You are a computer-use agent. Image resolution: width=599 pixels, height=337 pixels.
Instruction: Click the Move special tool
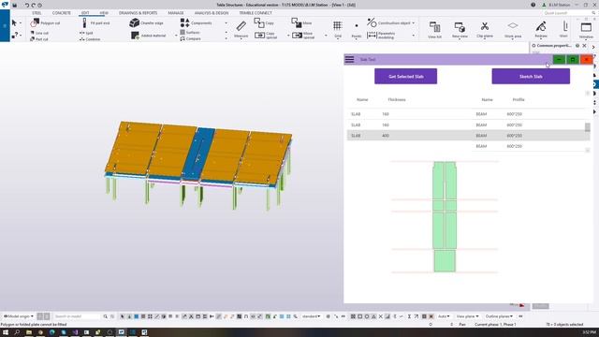pyautogui.click(x=303, y=36)
